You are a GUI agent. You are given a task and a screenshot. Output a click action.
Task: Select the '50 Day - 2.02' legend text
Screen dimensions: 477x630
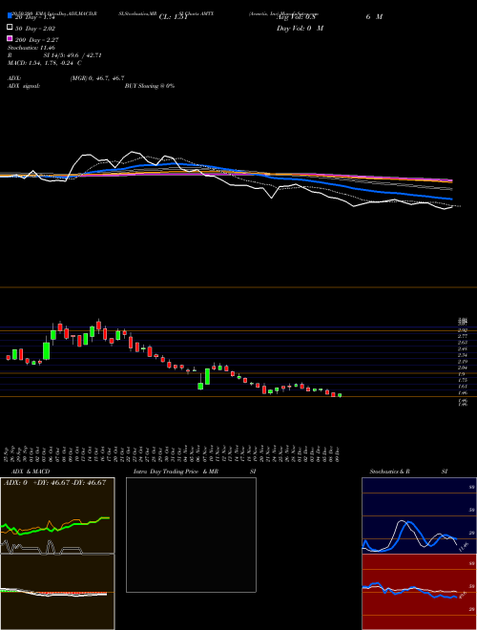[35, 29]
